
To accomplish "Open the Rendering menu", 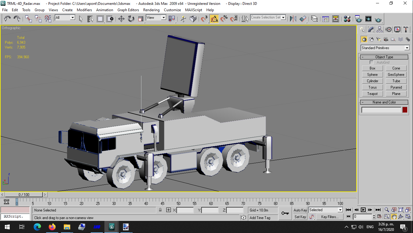I will (151, 10).
